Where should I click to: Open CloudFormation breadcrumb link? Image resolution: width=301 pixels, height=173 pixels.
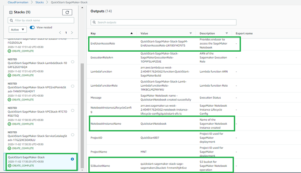(x=18, y=3)
